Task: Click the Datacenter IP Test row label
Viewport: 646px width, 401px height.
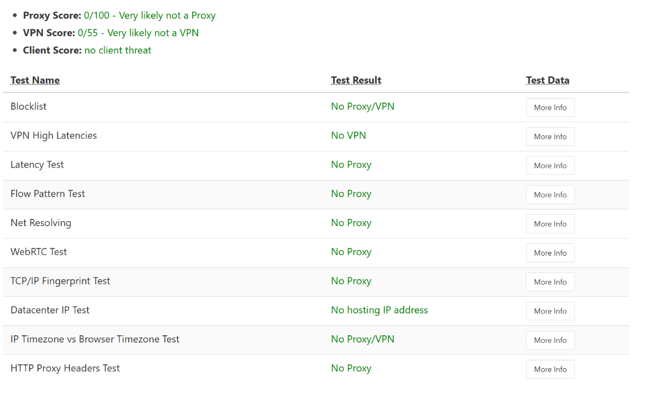Action: tap(50, 310)
